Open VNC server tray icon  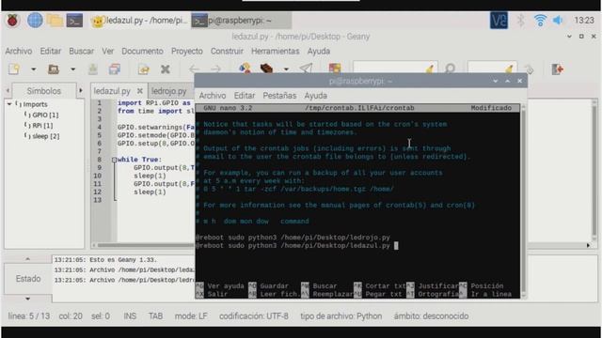tap(499, 21)
